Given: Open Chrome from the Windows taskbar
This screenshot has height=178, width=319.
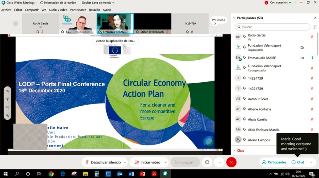Looking at the screenshot, I should pos(51,174).
